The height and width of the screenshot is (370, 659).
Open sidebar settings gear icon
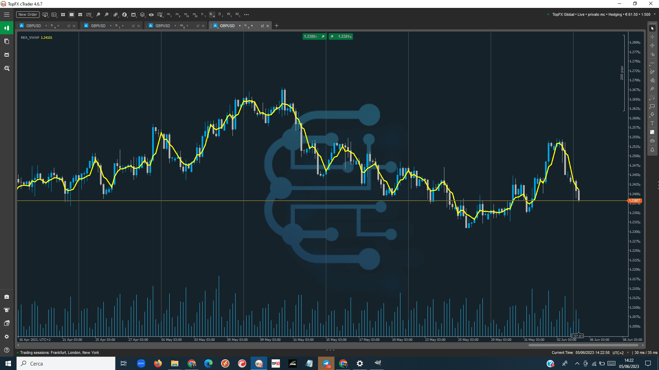[x=7, y=336]
